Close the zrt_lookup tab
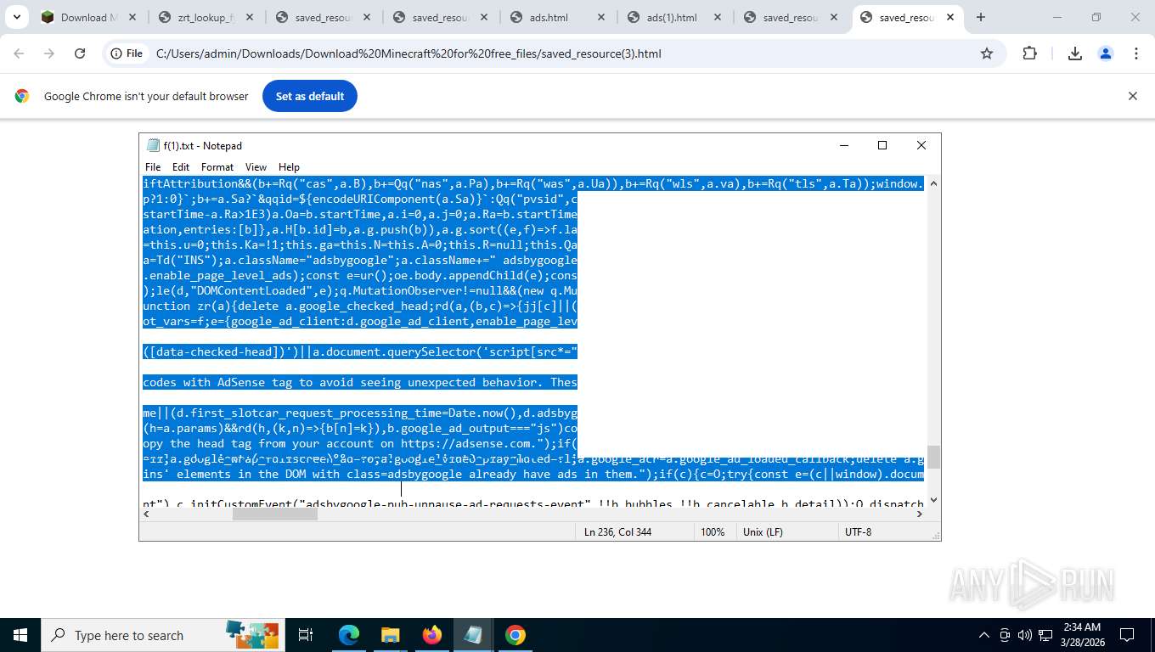This screenshot has height=652, width=1155. [251, 17]
